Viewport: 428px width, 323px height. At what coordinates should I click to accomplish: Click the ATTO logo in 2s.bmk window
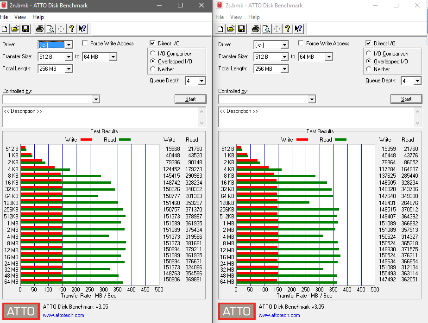point(237,311)
